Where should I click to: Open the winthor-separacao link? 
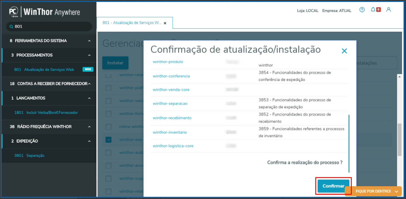click(170, 104)
